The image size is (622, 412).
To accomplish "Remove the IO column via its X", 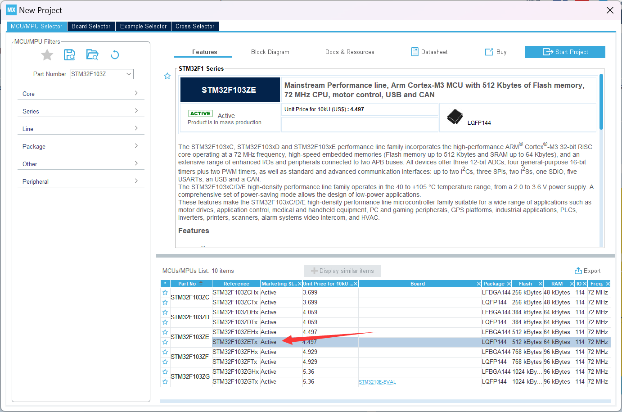I will (585, 284).
